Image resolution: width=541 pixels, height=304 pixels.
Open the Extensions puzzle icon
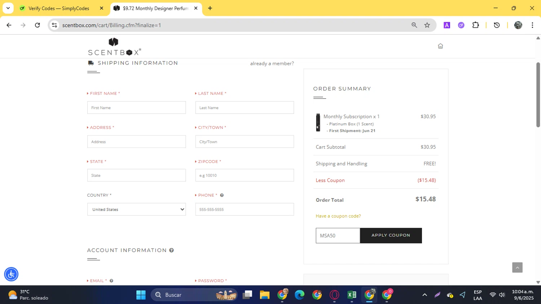pyautogui.click(x=476, y=25)
